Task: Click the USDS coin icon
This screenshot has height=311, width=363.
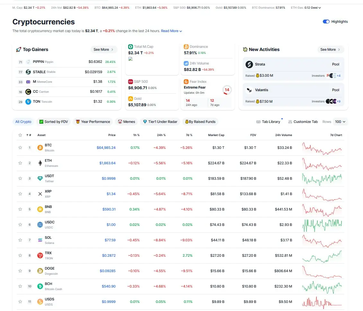Action: point(40,302)
